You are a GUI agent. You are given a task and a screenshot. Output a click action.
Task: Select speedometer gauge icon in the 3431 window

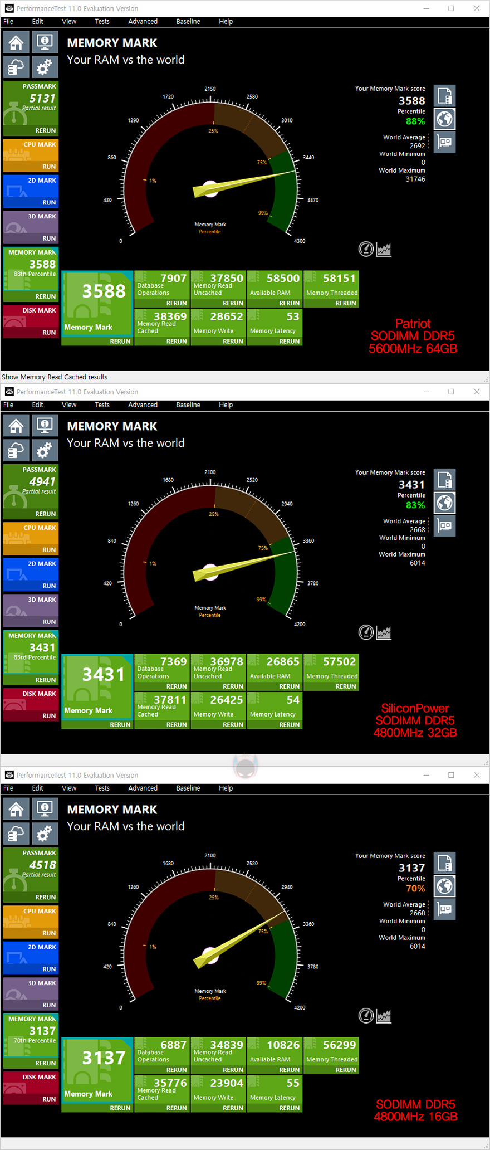point(366,632)
